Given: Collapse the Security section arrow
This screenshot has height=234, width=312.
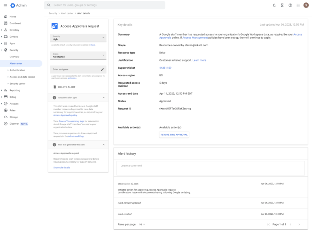Looking at the screenshot, I should pos(2,50).
